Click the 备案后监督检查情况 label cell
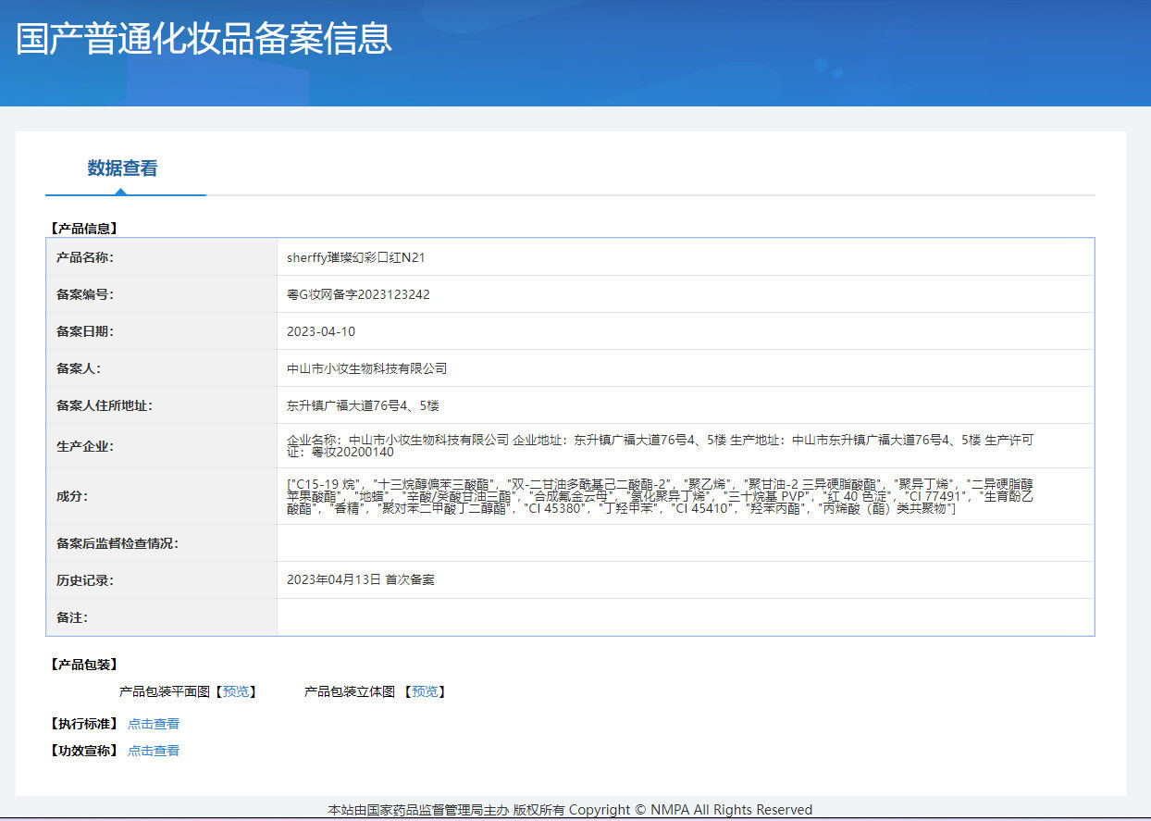1151x821 pixels. pyautogui.click(x=162, y=543)
